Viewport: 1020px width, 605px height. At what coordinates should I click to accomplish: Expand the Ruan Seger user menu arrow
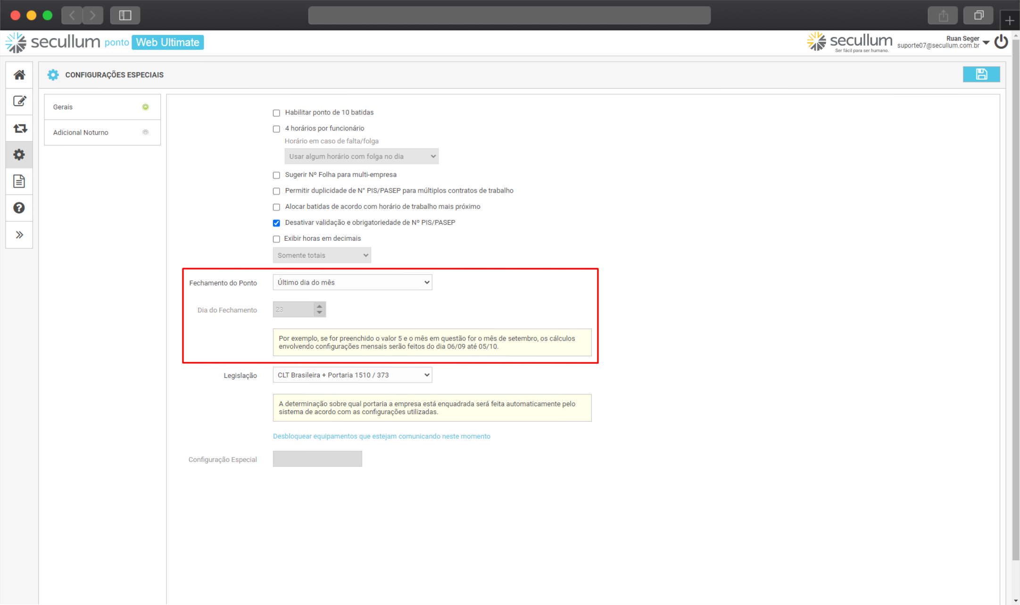click(986, 43)
